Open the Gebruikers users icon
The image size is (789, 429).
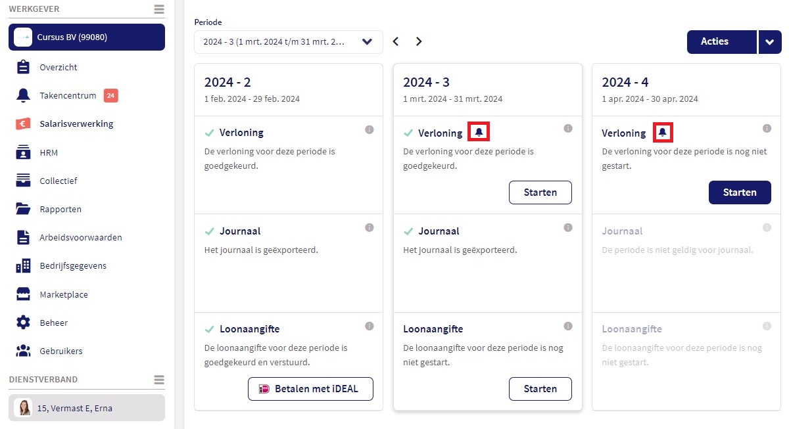click(22, 351)
